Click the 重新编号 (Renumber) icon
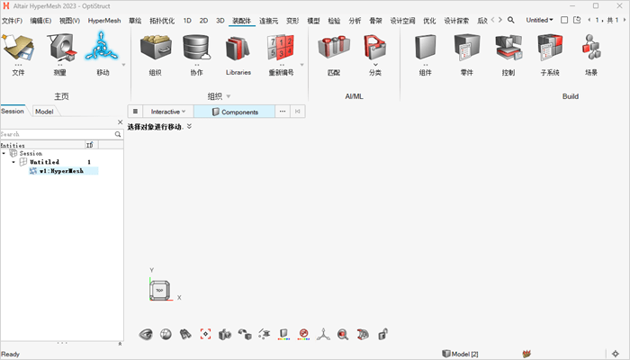Viewport: 630px width, 360px height. coord(281,49)
